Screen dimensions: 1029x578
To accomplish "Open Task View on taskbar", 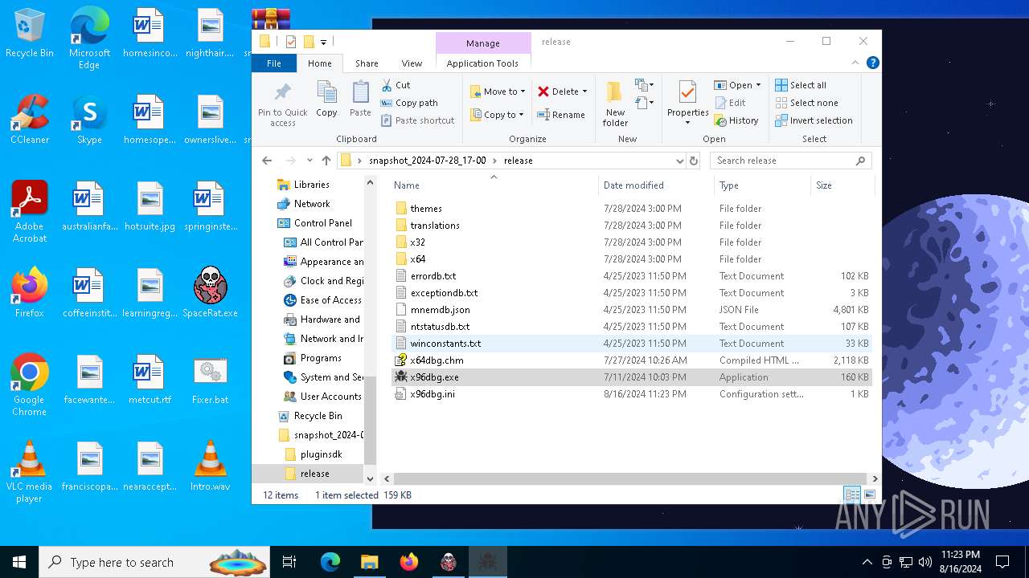I will coord(289,562).
